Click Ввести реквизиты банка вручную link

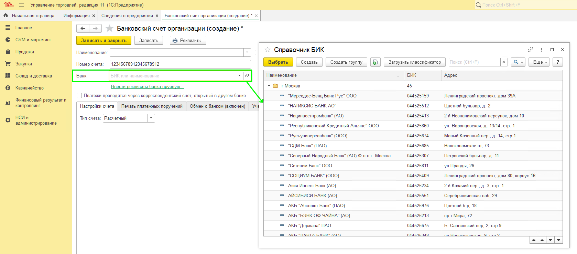pos(148,87)
